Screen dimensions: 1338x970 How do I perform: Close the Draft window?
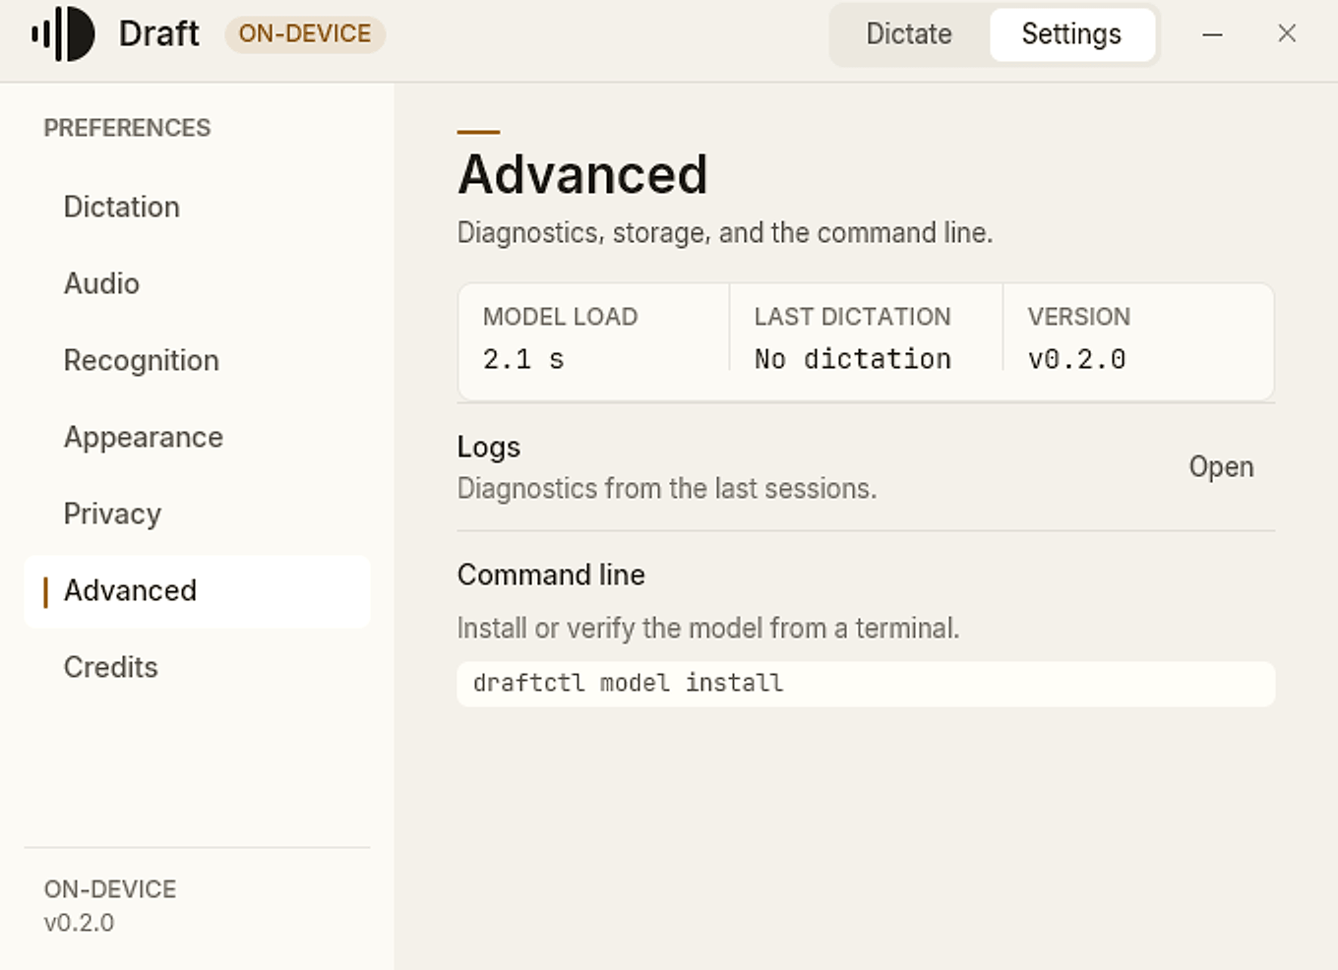[x=1287, y=33]
